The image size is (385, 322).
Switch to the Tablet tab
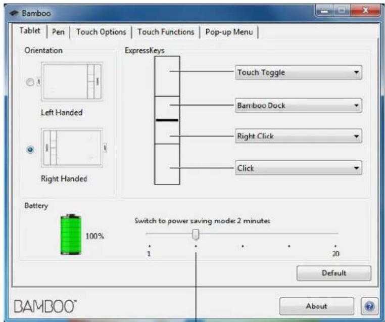tap(30, 31)
